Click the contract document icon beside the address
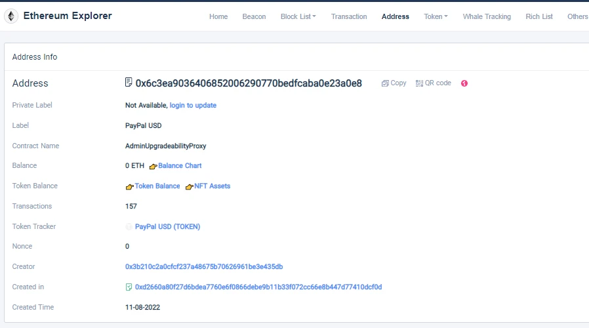This screenshot has height=328, width=589. [129, 82]
